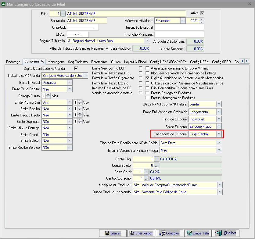The width and height of the screenshot is (255, 239).
Task: Open Busca Produtos na Venda dropdown
Action: [220, 192]
